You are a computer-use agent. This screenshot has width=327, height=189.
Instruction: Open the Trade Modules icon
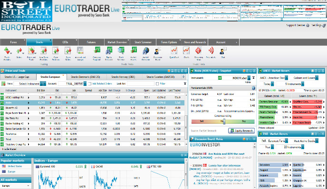pos(7,51)
